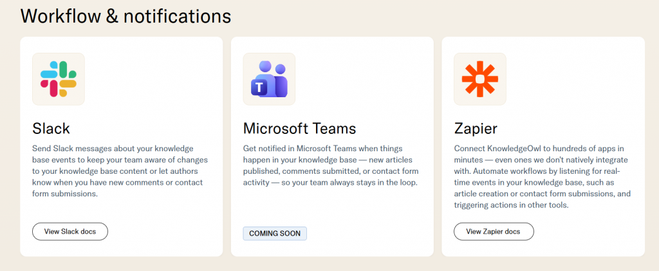
Task: Select the Slack card heading
Action: [x=51, y=128]
